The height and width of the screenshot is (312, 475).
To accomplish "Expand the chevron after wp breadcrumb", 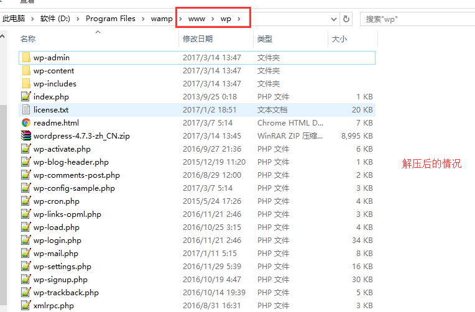I will point(239,19).
